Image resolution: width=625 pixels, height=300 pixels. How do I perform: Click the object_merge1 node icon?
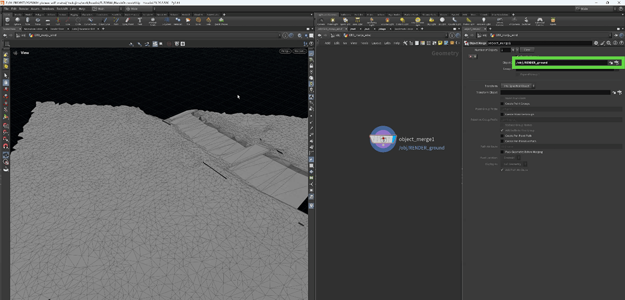(383, 139)
